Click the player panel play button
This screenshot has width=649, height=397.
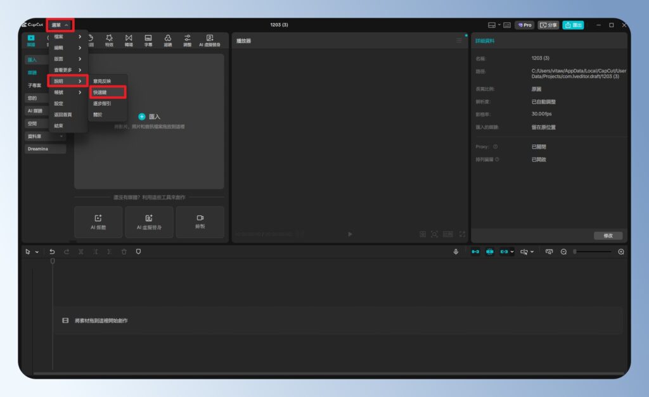tap(350, 234)
